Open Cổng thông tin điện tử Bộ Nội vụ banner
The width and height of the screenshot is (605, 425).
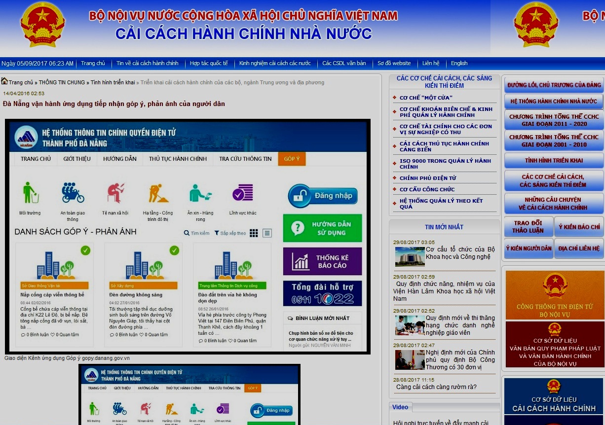pos(555,295)
